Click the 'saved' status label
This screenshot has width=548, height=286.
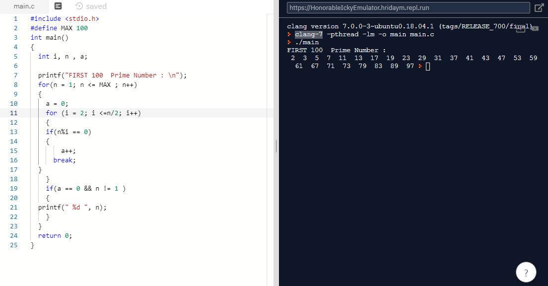[x=96, y=6]
